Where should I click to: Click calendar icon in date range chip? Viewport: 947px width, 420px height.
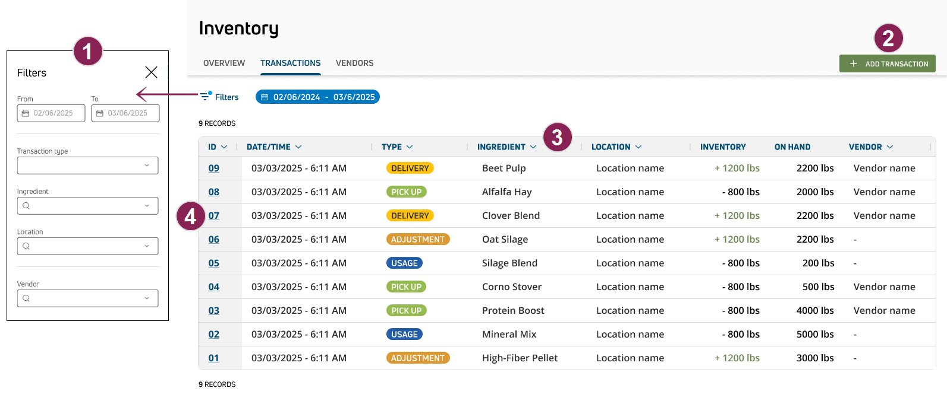point(265,97)
